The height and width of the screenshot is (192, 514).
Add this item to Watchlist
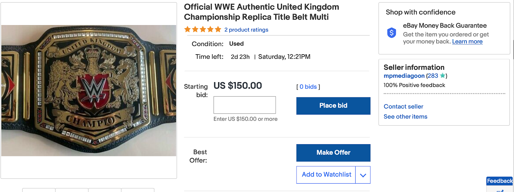coord(326,175)
